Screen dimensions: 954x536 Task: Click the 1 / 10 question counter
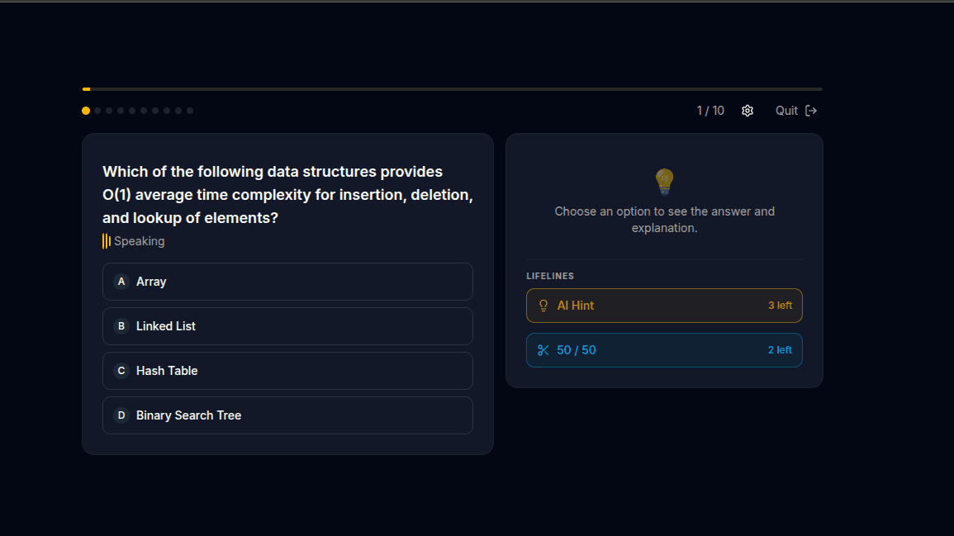click(x=710, y=111)
